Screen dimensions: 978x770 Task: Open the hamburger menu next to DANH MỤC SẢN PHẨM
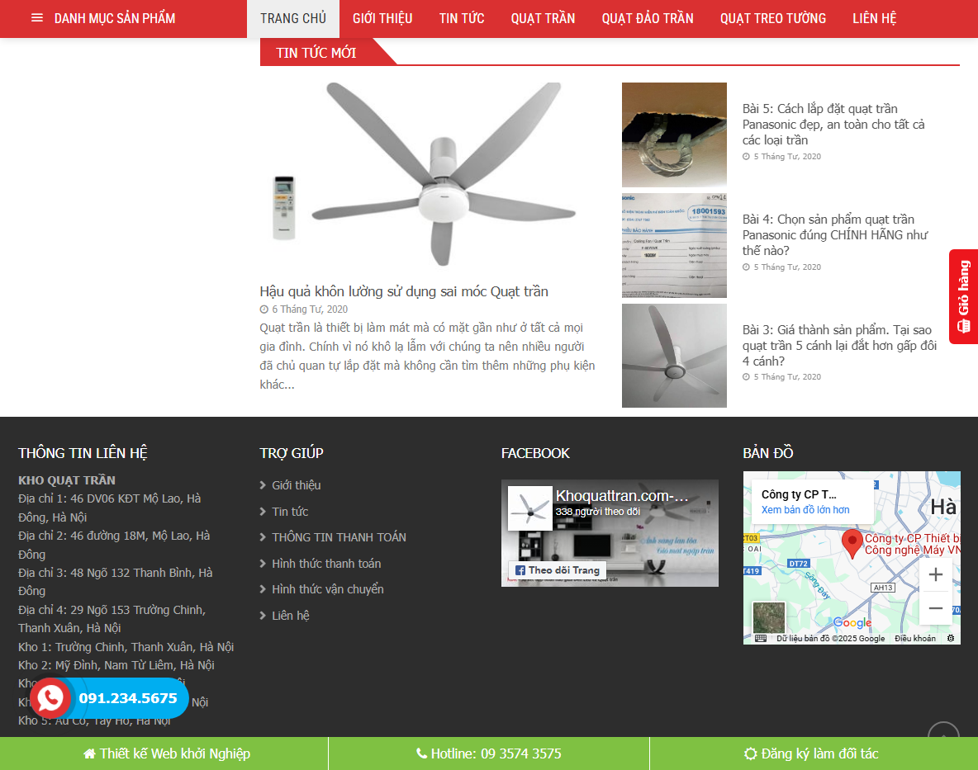36,17
